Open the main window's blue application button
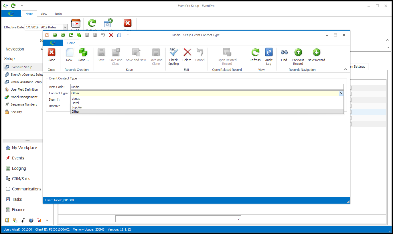 tap(11, 14)
